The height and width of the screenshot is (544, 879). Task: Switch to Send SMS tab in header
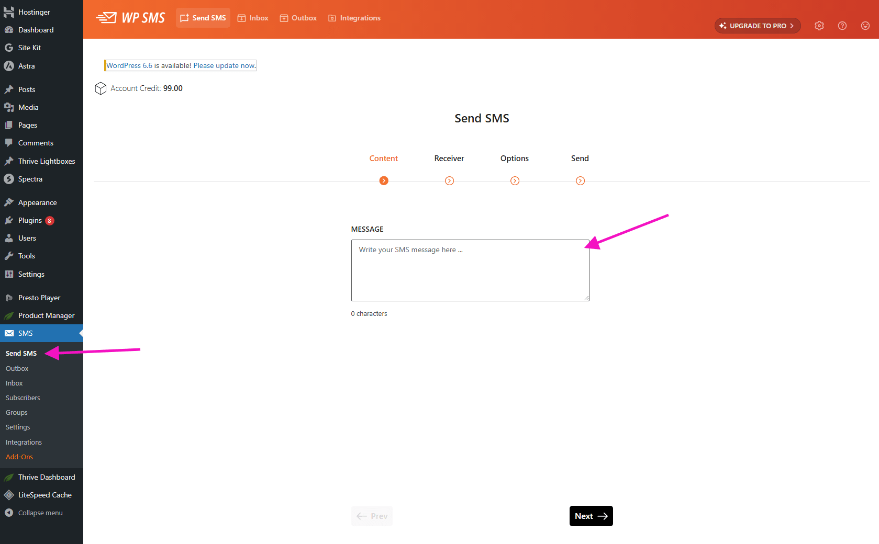click(203, 18)
